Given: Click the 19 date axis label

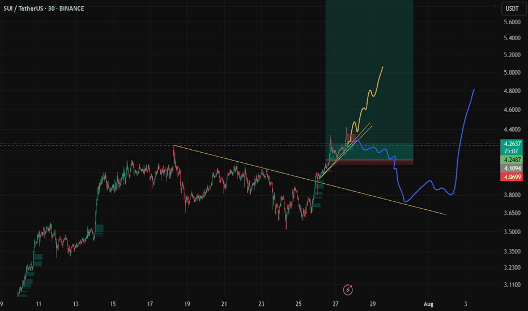Looking at the screenshot, I should click(x=187, y=304).
